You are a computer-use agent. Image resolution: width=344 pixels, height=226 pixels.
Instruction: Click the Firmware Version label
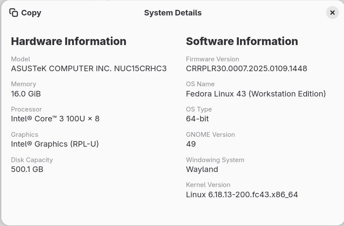click(x=213, y=59)
